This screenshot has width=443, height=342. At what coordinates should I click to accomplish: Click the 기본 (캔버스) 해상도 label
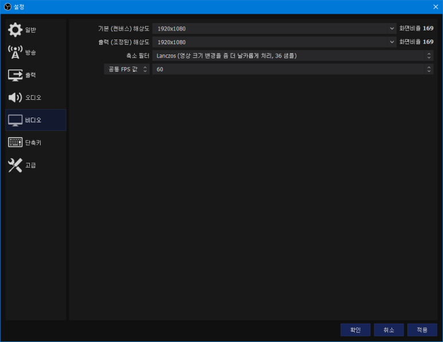pos(124,29)
